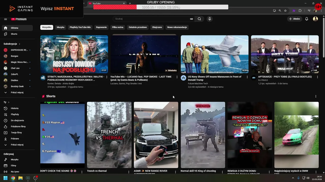Screen dimensions: 325x182
Task: Click the Koniec Świata channel avatar
Action: [43, 78]
